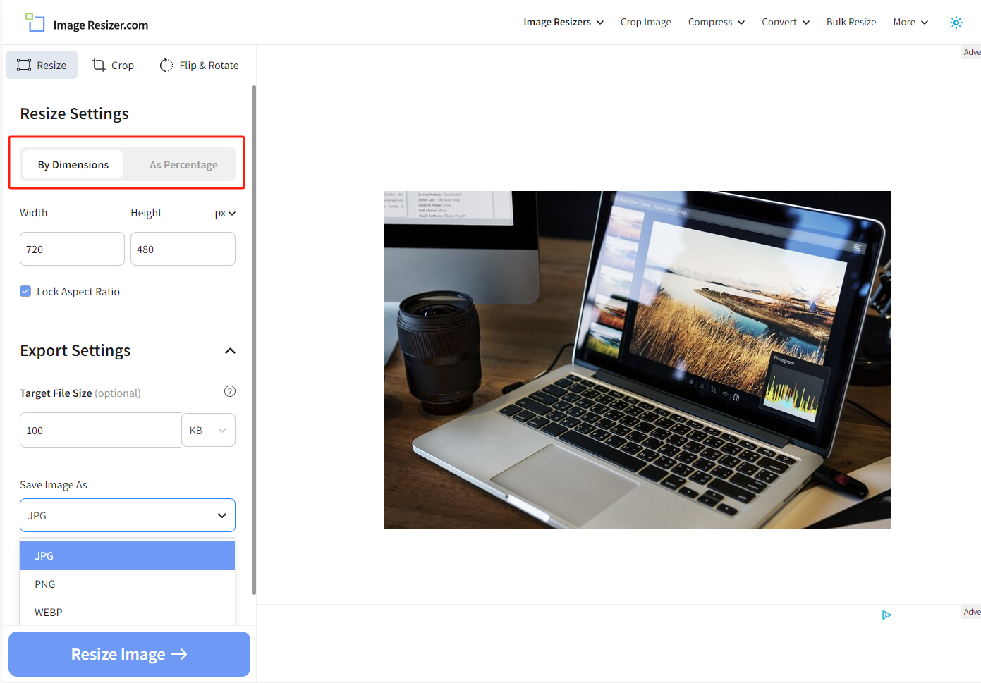Go to the Bulk Resize page
This screenshot has width=981, height=683.
coord(851,22)
